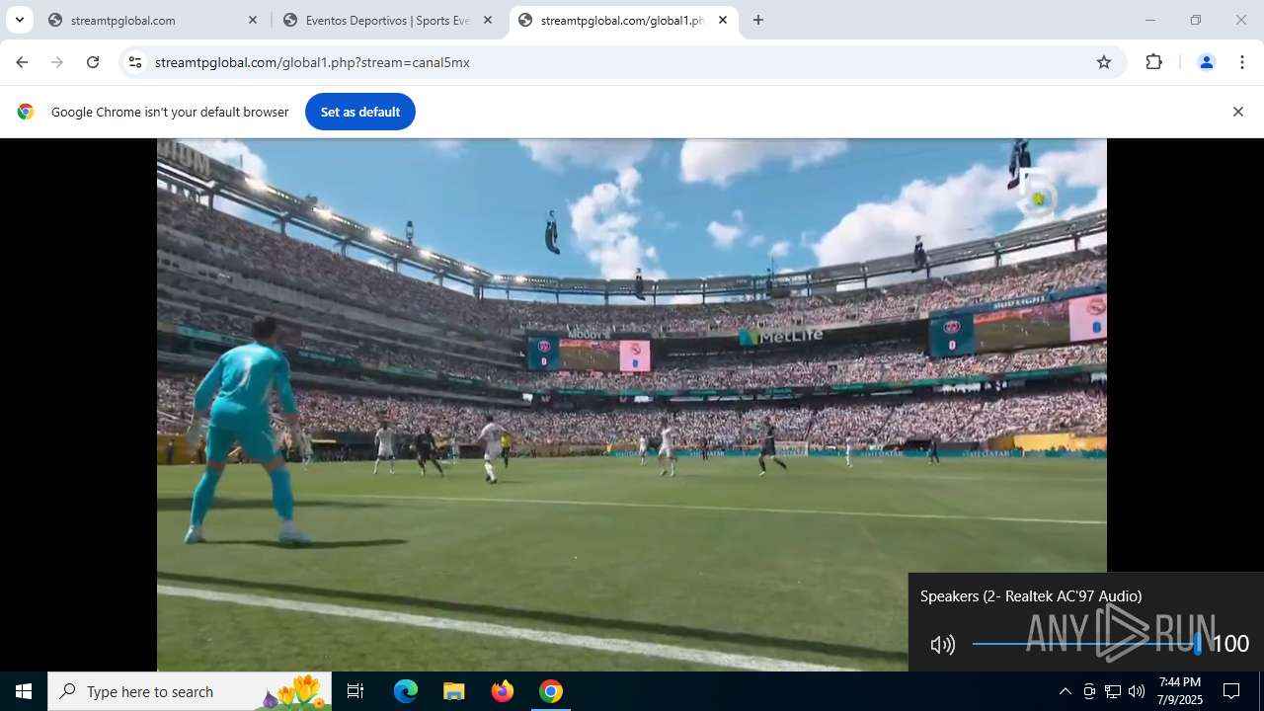Go forward to the next page

(57, 62)
